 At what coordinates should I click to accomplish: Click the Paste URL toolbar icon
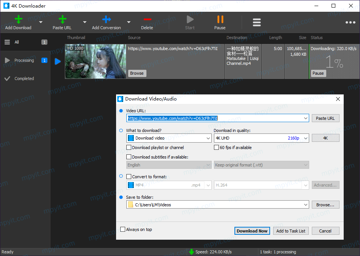(x=62, y=19)
